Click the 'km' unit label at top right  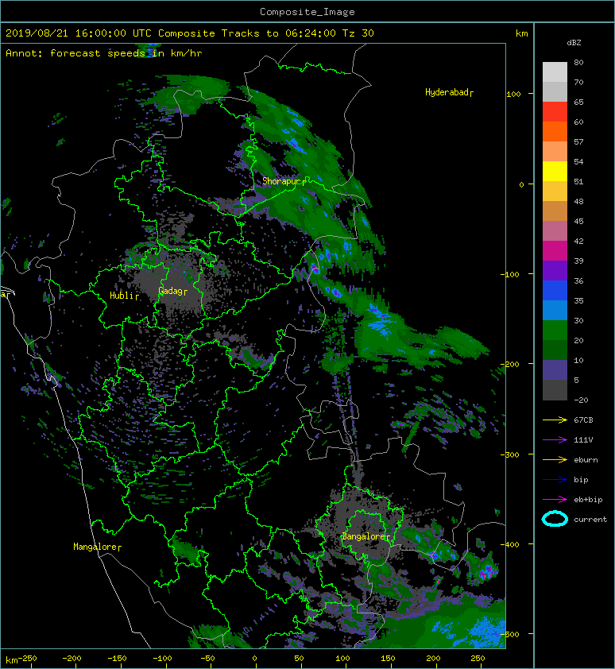point(521,33)
